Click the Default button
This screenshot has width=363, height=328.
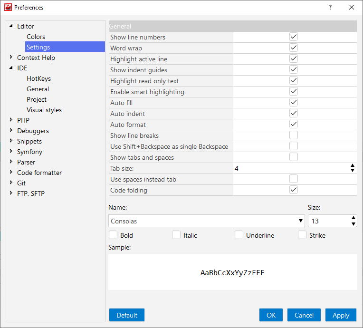127,315
